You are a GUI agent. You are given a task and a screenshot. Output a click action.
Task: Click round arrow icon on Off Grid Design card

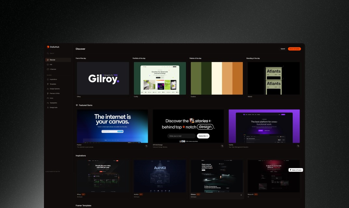(222, 146)
